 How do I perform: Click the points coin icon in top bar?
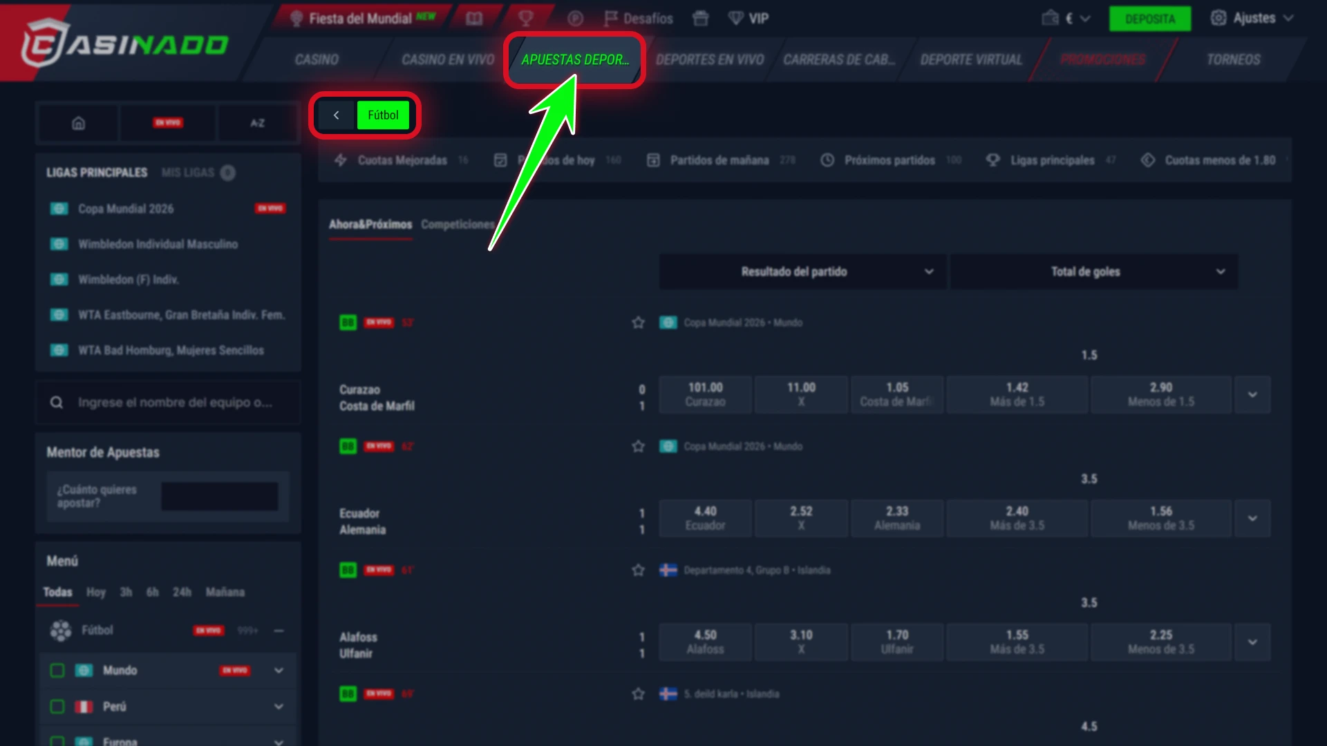(x=575, y=19)
